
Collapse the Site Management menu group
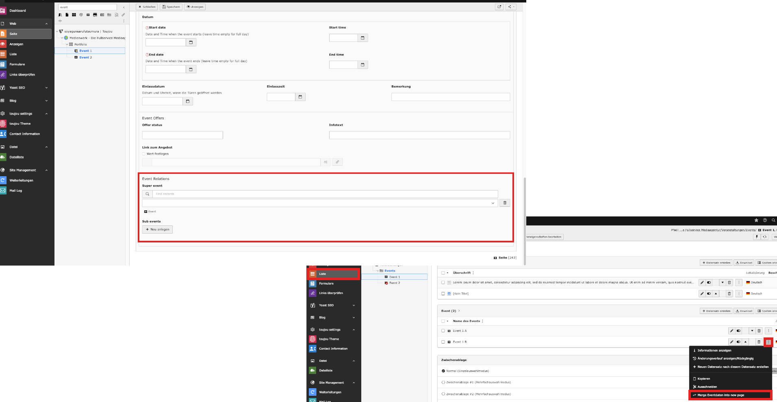[46, 170]
